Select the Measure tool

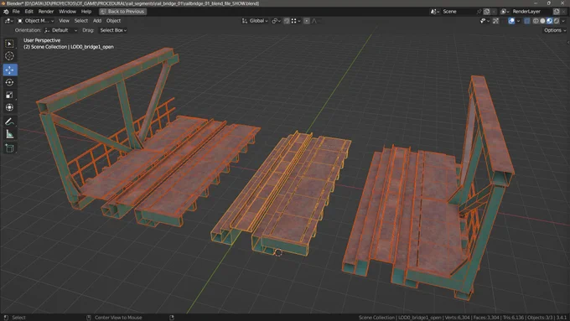click(x=10, y=134)
